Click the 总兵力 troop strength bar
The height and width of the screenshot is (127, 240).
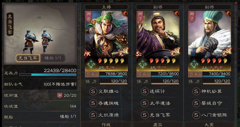[x=48, y=75]
